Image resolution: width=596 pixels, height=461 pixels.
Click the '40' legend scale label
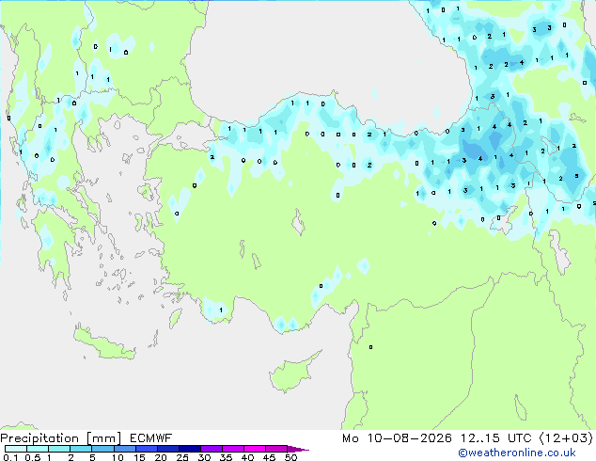point(247,457)
